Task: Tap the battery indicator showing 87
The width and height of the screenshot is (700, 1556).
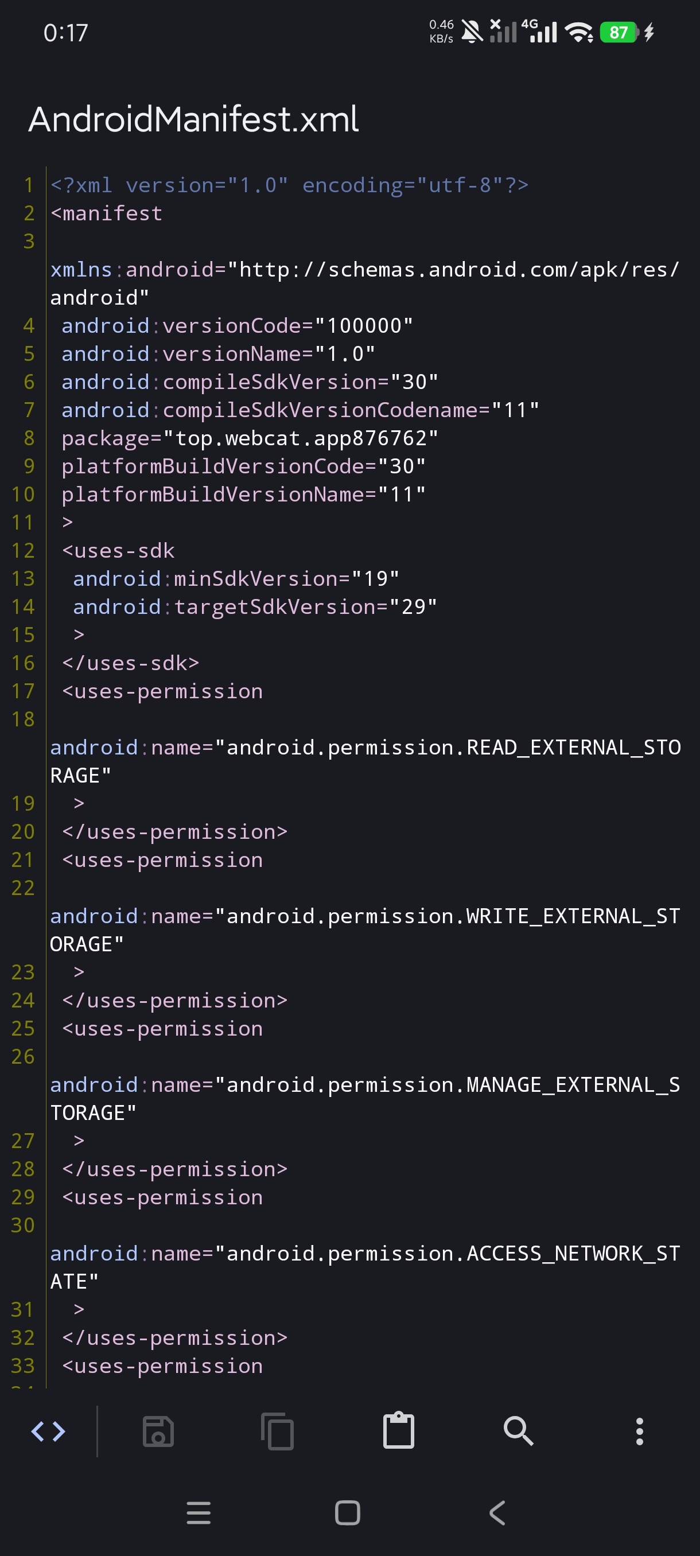Action: tap(619, 32)
